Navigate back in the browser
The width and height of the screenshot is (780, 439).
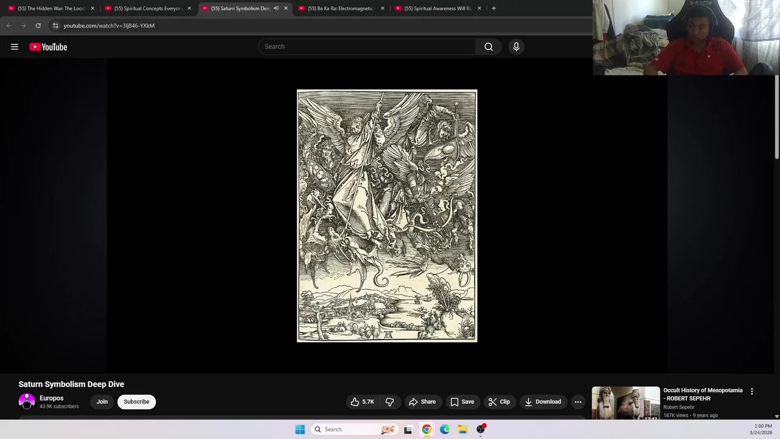coord(9,26)
